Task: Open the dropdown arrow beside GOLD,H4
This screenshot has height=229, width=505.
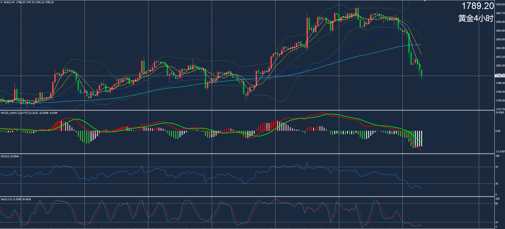Action: click(x=2, y=2)
